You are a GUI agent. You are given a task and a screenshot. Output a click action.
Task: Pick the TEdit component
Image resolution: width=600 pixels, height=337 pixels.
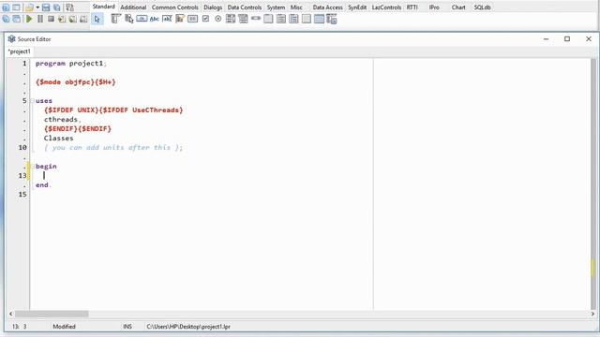[x=167, y=19]
